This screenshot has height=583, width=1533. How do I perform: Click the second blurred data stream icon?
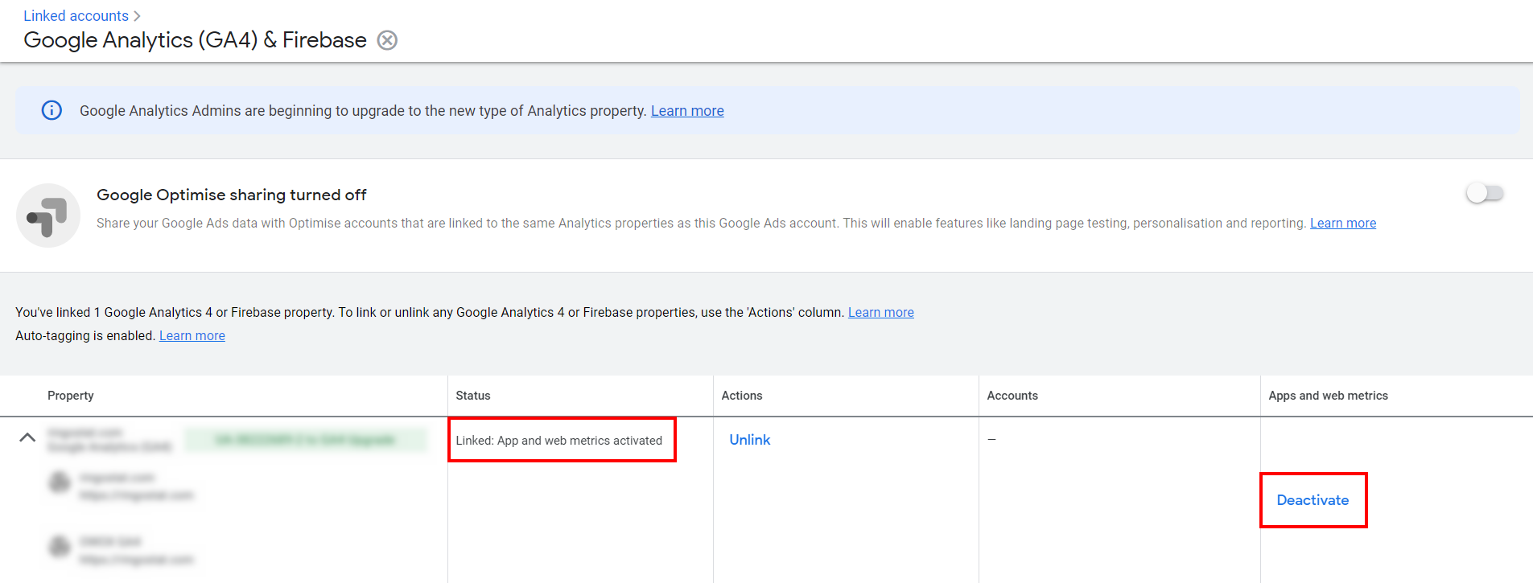(60, 547)
